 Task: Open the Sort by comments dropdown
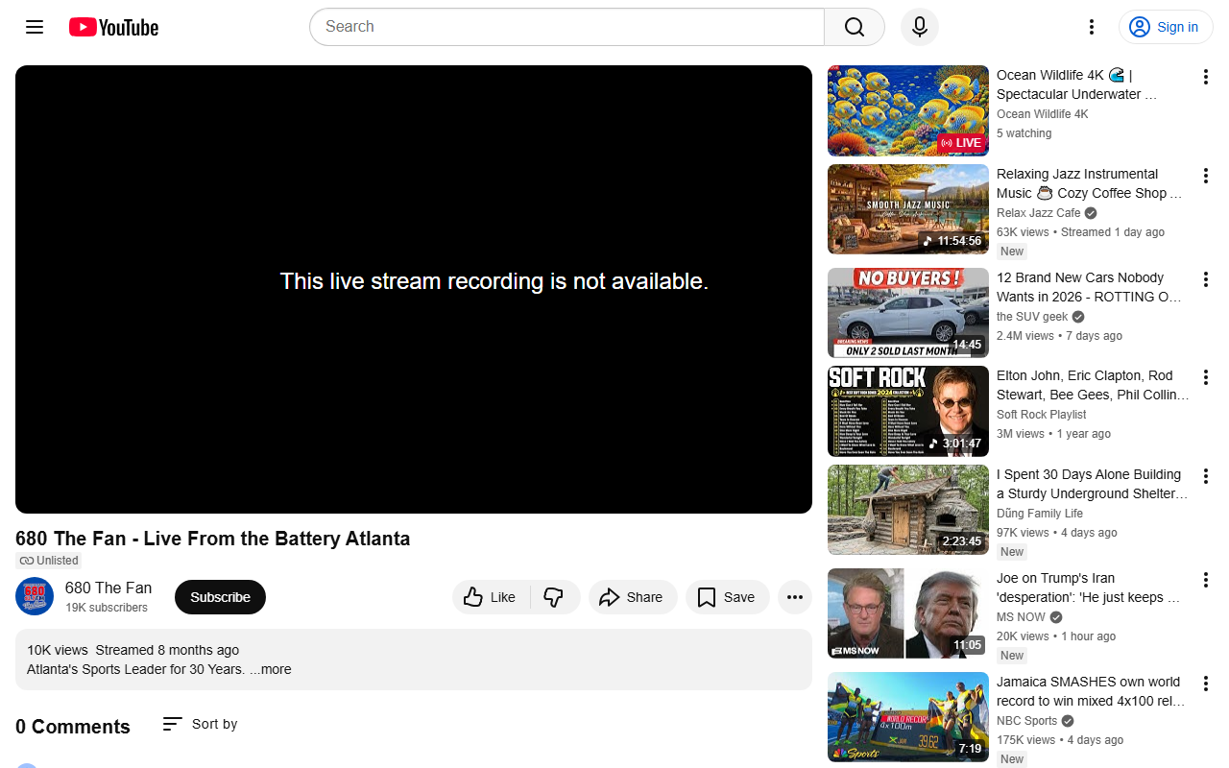[x=200, y=724]
